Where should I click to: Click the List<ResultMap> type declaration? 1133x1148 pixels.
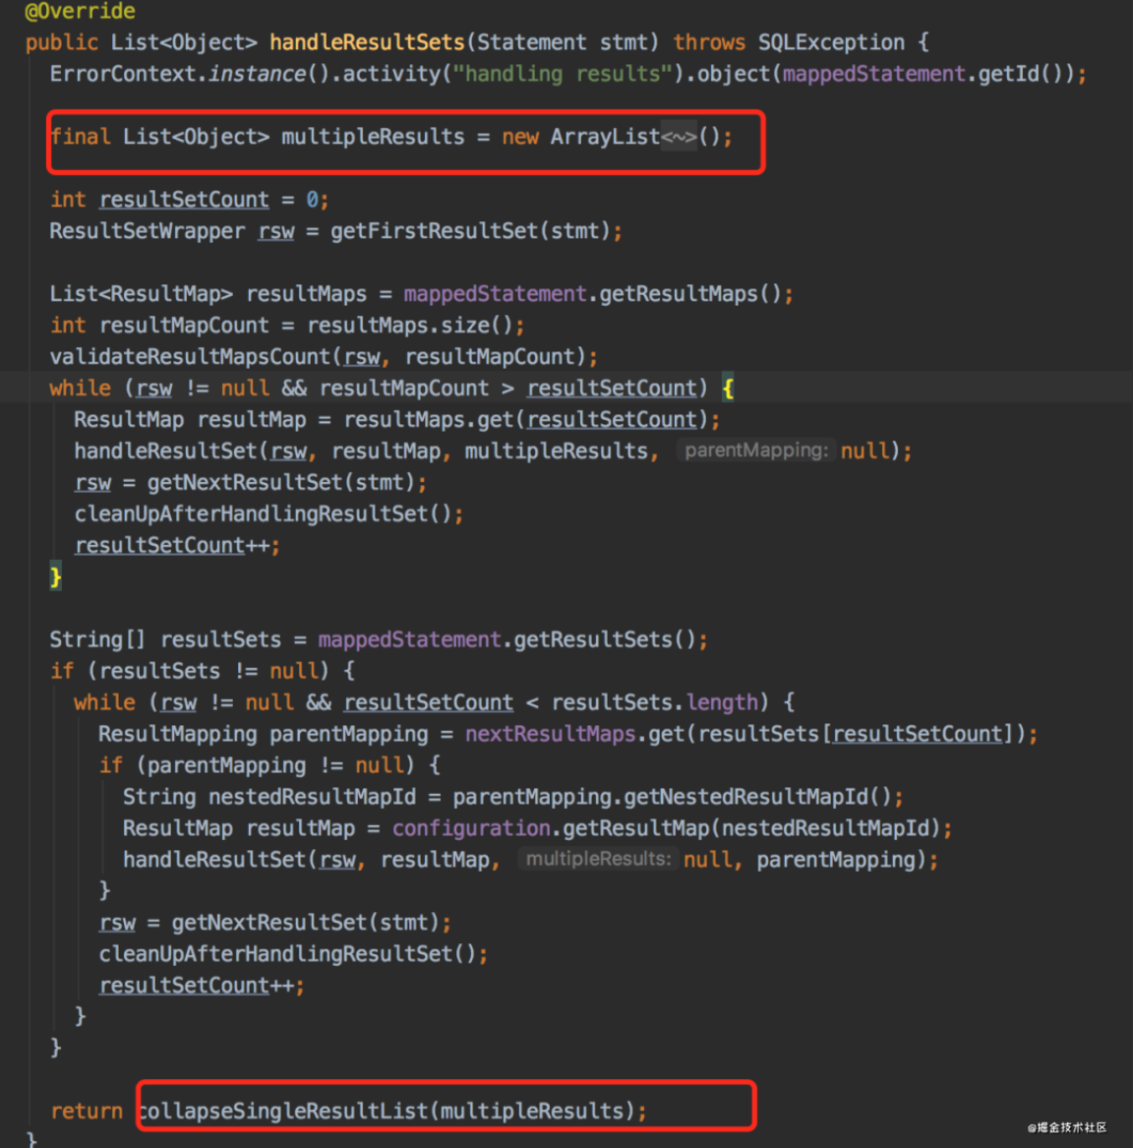coord(141,294)
